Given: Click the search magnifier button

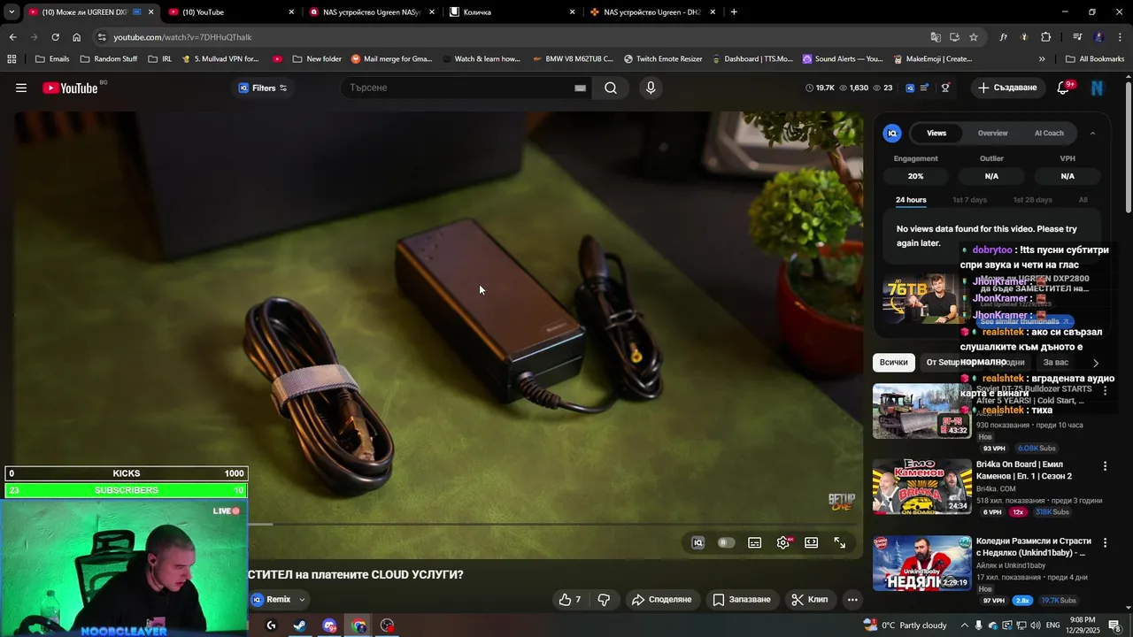Looking at the screenshot, I should pos(611,88).
